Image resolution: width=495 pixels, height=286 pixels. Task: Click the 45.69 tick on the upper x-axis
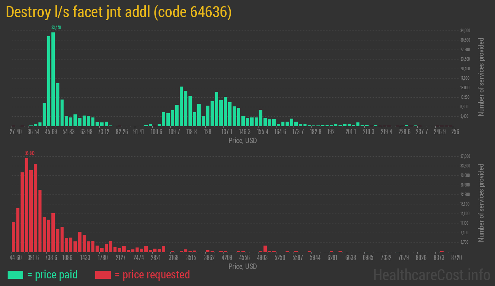click(x=51, y=132)
